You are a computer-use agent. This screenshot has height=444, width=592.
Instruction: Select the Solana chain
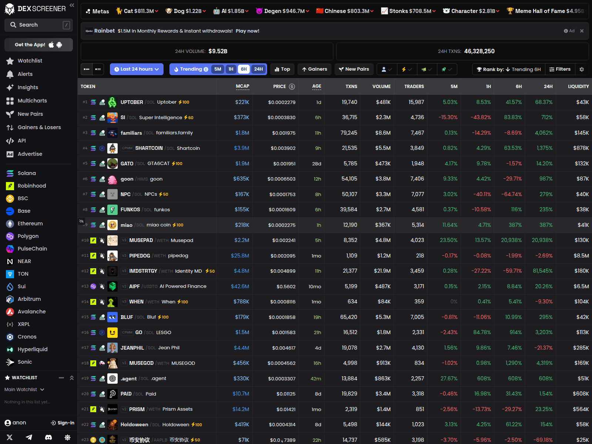pyautogui.click(x=27, y=173)
